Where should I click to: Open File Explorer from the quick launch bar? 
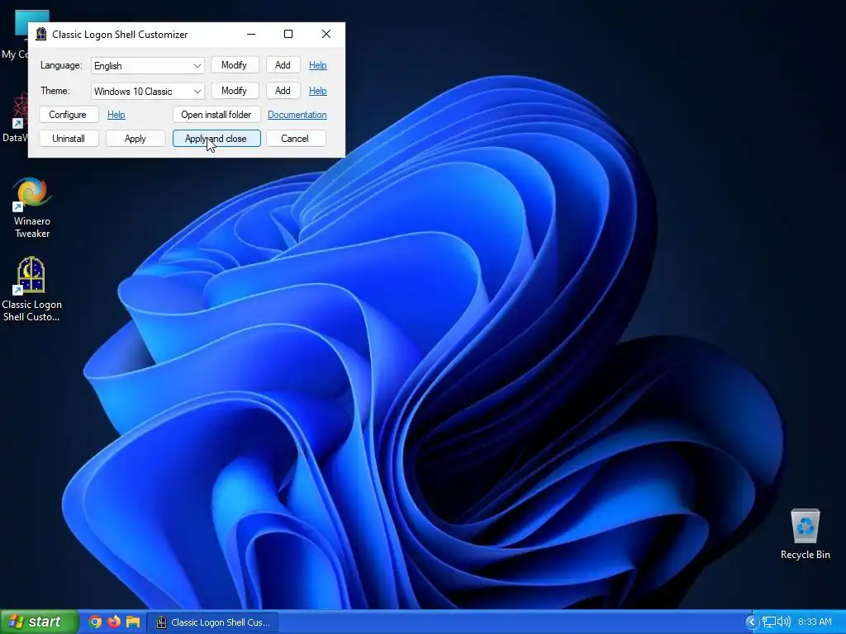(x=133, y=622)
